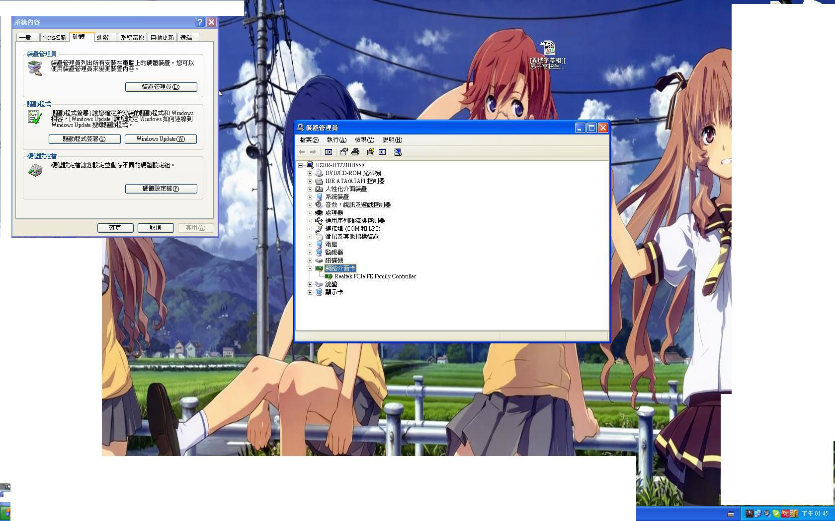
Task: Click the 驅動程式簽署(S) button
Action: coord(84,139)
